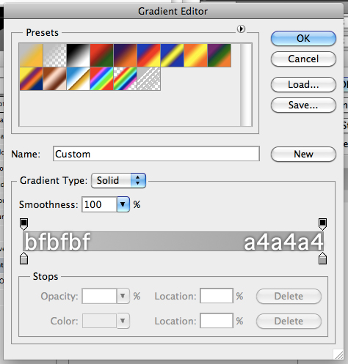Select the right color stop below gradient
The height and width of the screenshot is (364, 348).
[322, 259]
